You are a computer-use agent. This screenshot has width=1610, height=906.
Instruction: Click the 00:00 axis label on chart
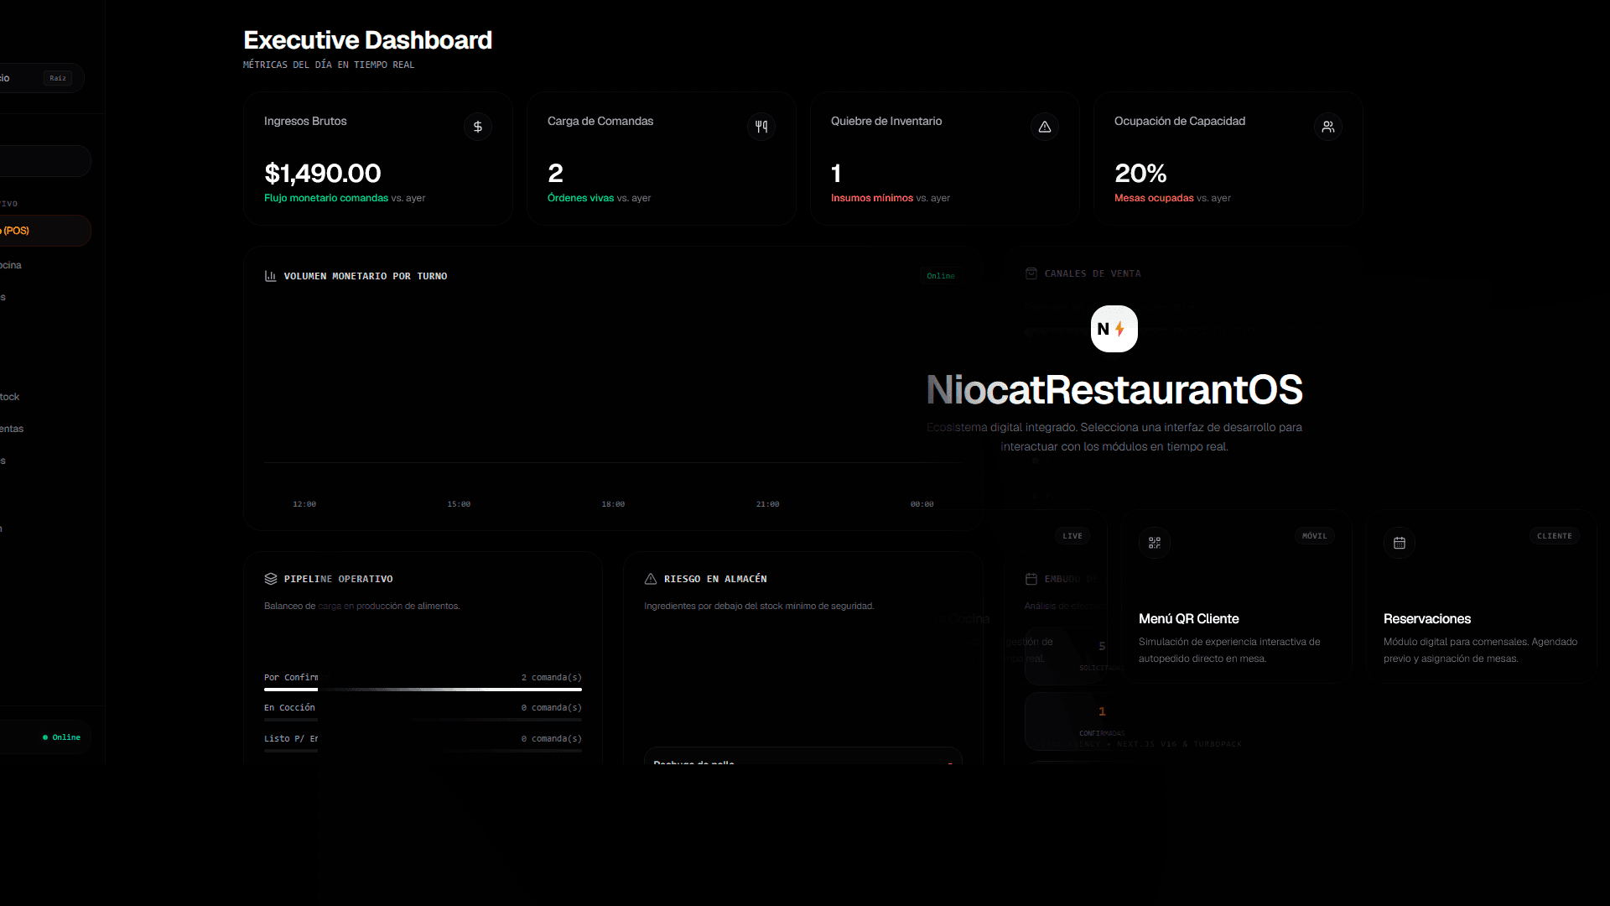[922, 504]
